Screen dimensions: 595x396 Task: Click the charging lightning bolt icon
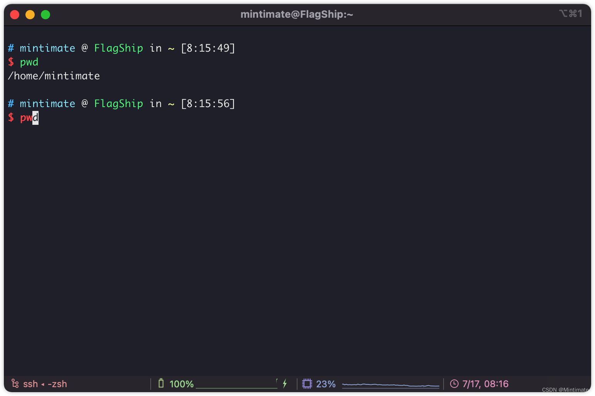click(x=285, y=384)
